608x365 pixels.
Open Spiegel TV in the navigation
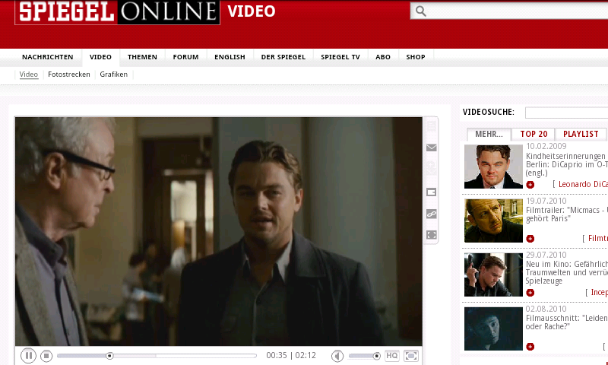pyautogui.click(x=340, y=57)
